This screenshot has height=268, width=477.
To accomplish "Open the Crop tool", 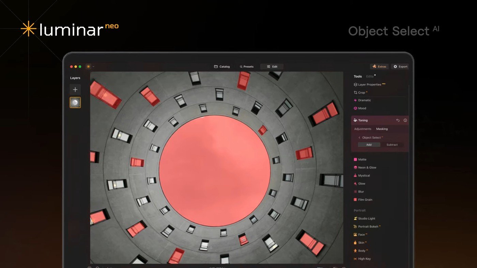I will click(x=360, y=93).
